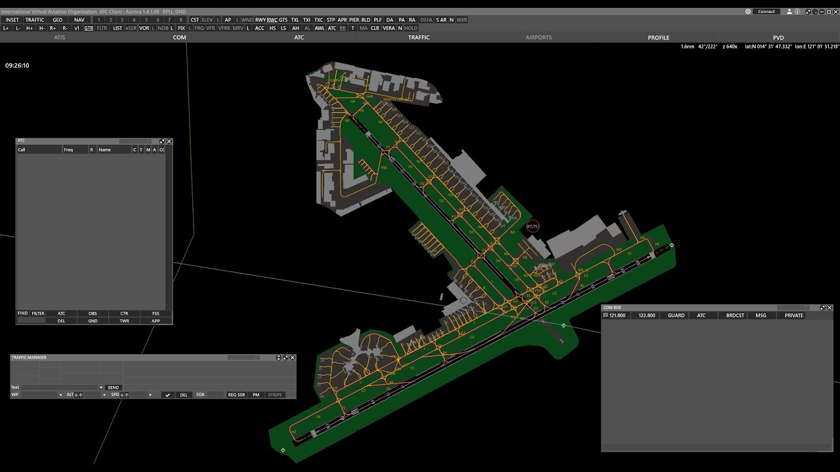Switch to the PROFILE tab

pos(658,37)
